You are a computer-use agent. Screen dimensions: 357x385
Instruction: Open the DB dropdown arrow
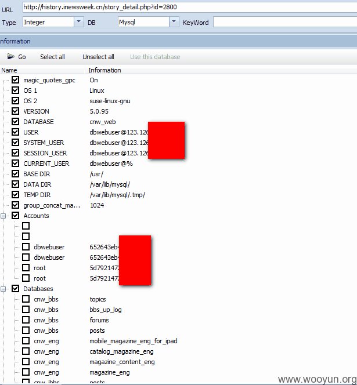[x=174, y=22]
